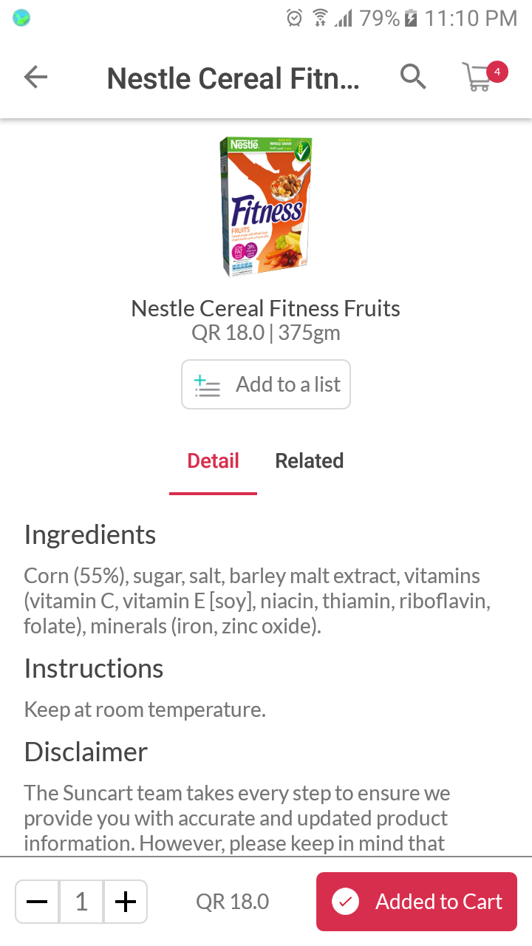Increase quantity with the plus button
The image size is (532, 946).
126,902
